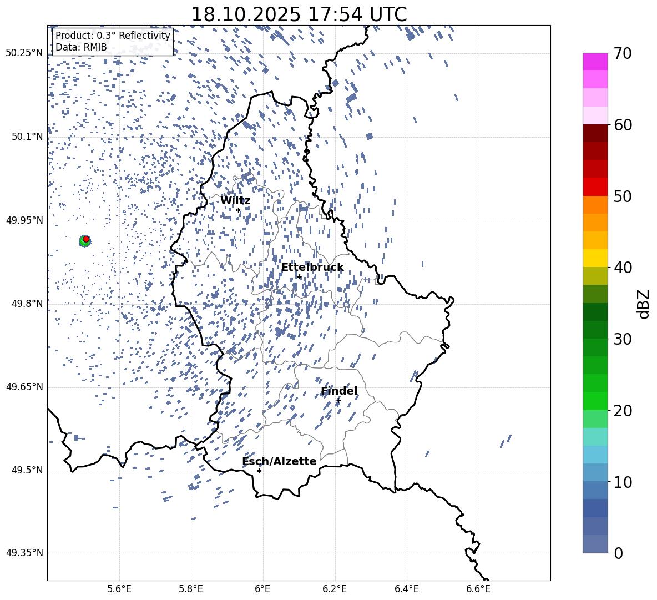
Task: Click the 50 colorbar tick label
Action: point(623,196)
